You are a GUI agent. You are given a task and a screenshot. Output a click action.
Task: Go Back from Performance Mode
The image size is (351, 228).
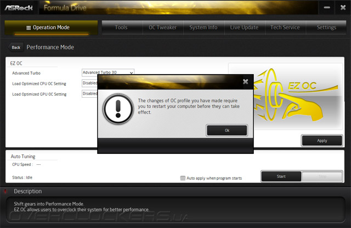pos(16,47)
